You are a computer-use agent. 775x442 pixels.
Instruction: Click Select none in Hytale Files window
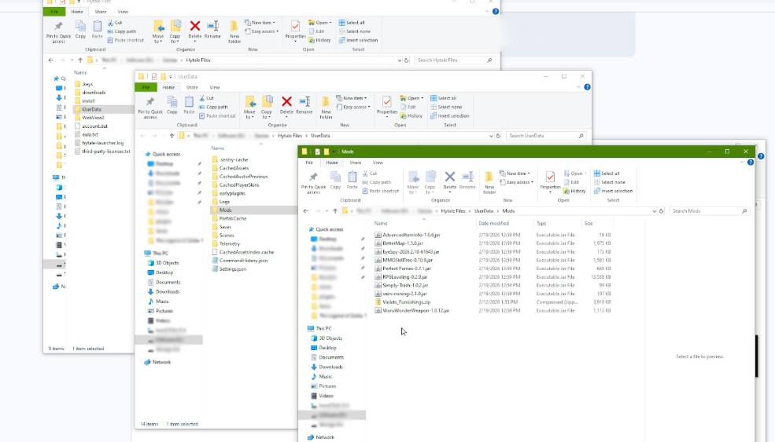click(x=354, y=31)
